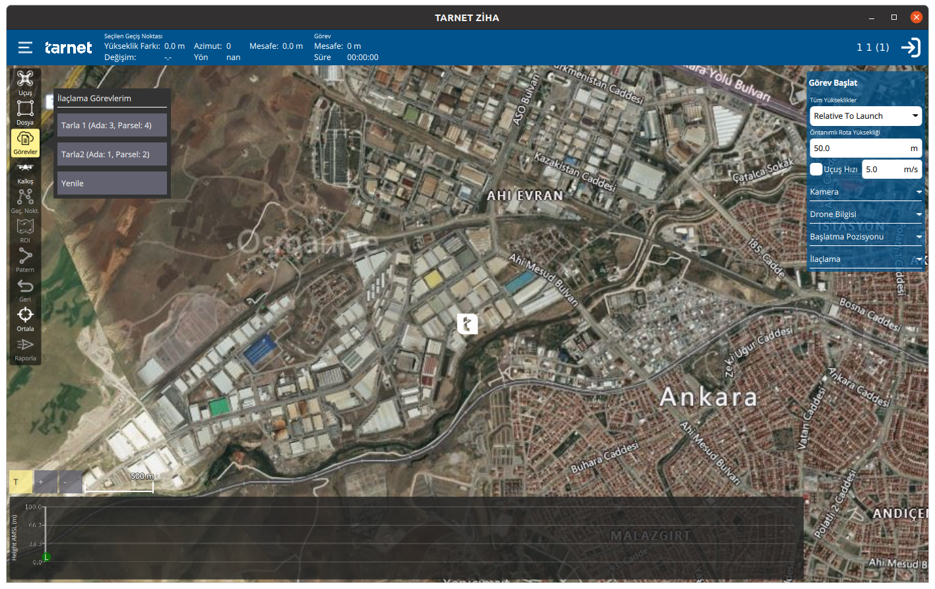
Task: Toggle the Görevler cloud icon
Action: (25, 142)
